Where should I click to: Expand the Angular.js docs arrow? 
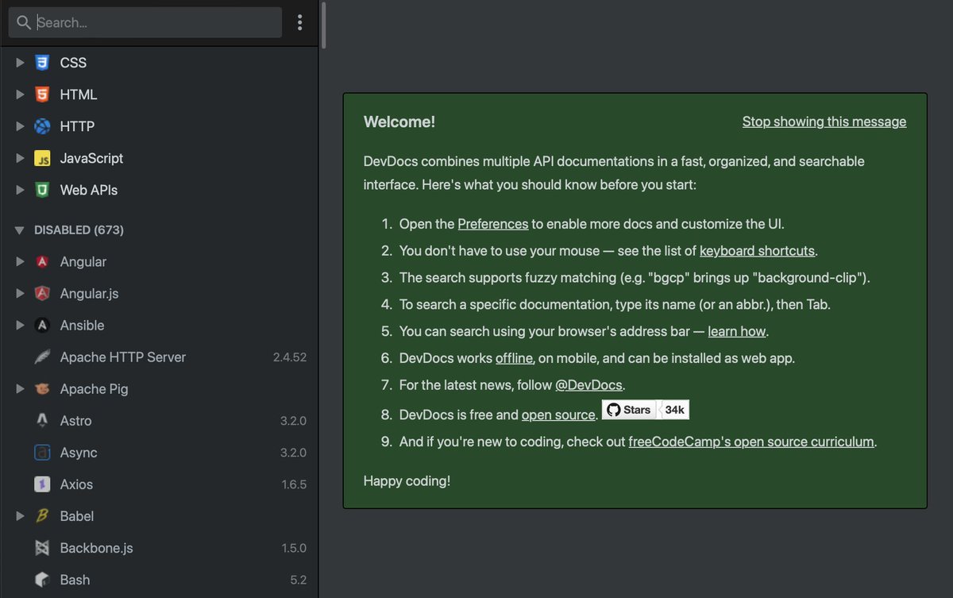click(x=21, y=293)
